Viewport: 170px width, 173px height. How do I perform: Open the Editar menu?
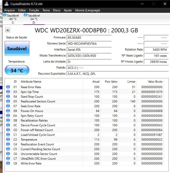22,10
